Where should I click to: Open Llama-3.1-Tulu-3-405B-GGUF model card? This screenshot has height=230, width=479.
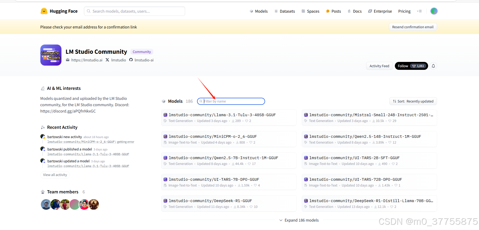[229, 118]
